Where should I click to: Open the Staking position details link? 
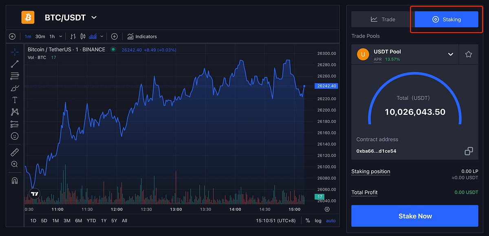pos(370,171)
